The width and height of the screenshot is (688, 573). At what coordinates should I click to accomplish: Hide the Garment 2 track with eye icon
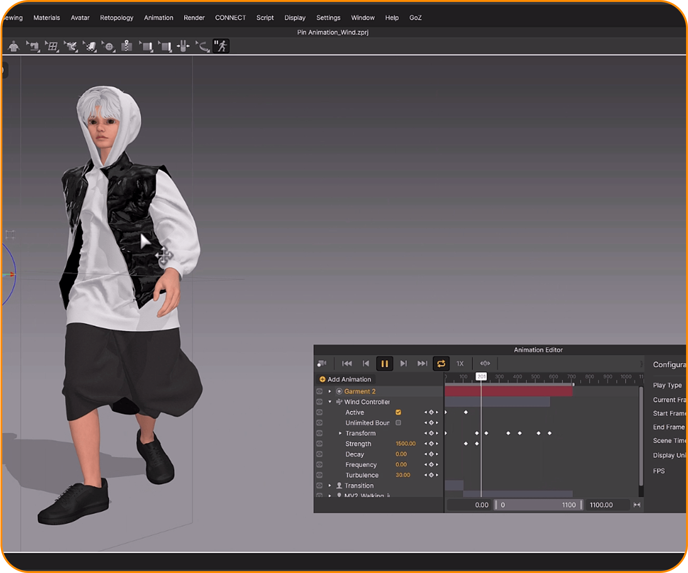pos(319,391)
